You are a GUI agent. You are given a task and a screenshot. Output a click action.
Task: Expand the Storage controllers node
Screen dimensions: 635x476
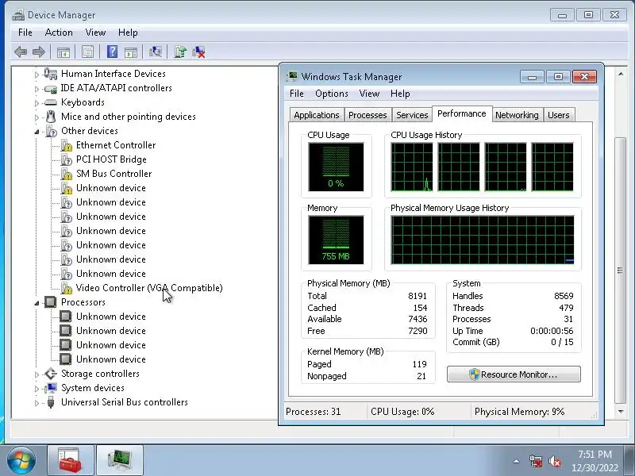(x=37, y=374)
